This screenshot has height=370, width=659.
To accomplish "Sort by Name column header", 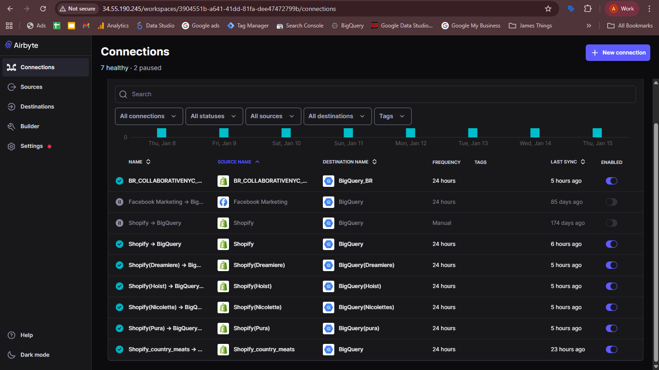I will click(139, 162).
